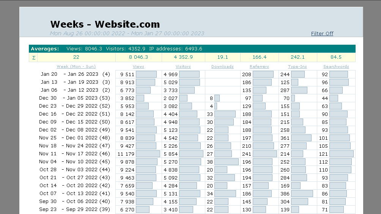Click the Week (Mon - Sun) header
The height and width of the screenshot is (214, 381).
tap(76, 67)
